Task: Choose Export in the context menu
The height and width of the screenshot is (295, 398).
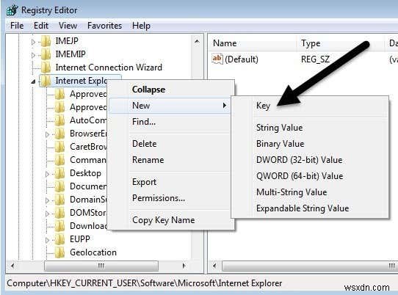Action: tap(170, 182)
